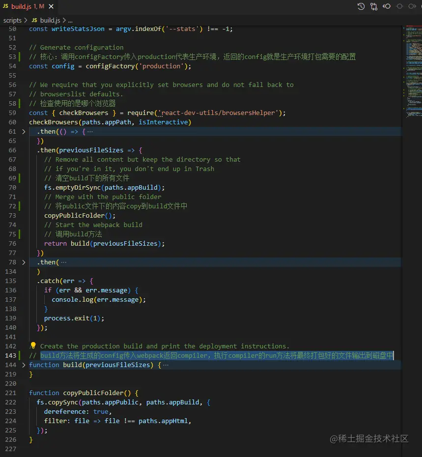422x457 pixels.
Task: Click 'if (err && err.message)' condition
Action: 87,290
